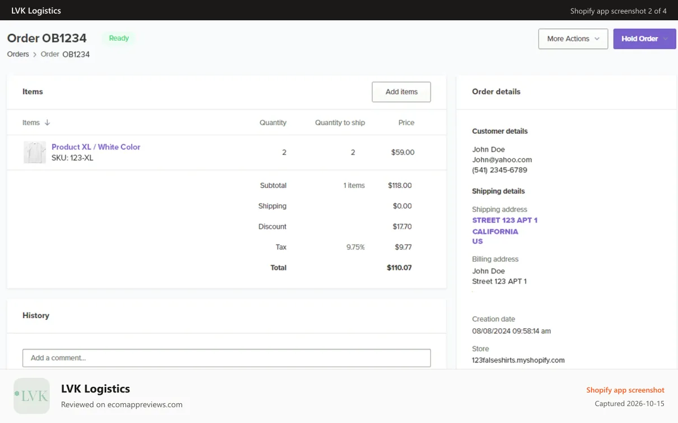Click the $118.00 subtotal value
Screen dimensions: 678x423
click(400, 185)
